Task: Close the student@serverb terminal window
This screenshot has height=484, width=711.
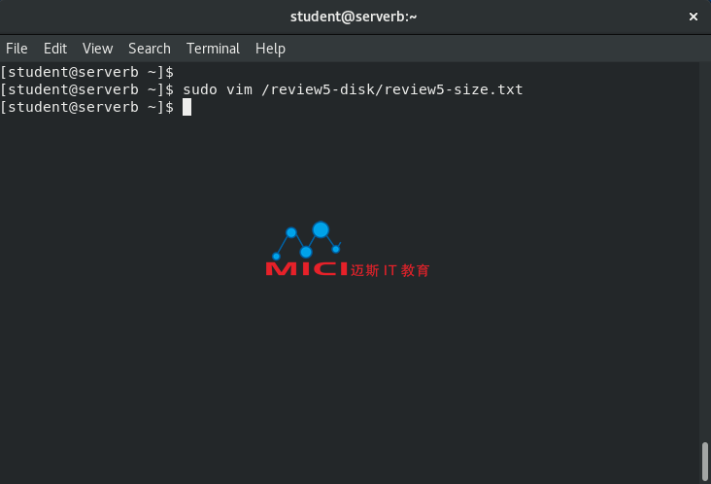Action: click(x=694, y=17)
